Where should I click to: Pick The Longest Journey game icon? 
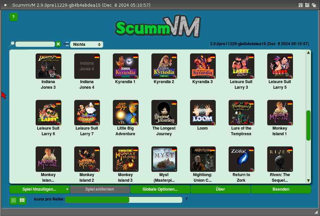[164, 113]
